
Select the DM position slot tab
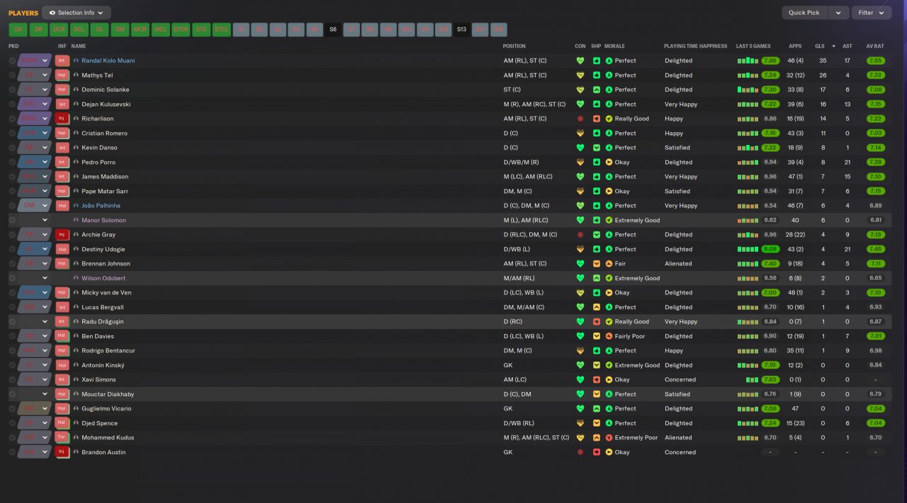(x=120, y=30)
